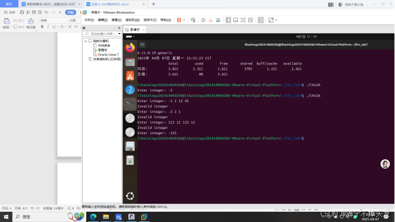
Task: Open Microsoft Edge from the taskbar
Action: 93,217
